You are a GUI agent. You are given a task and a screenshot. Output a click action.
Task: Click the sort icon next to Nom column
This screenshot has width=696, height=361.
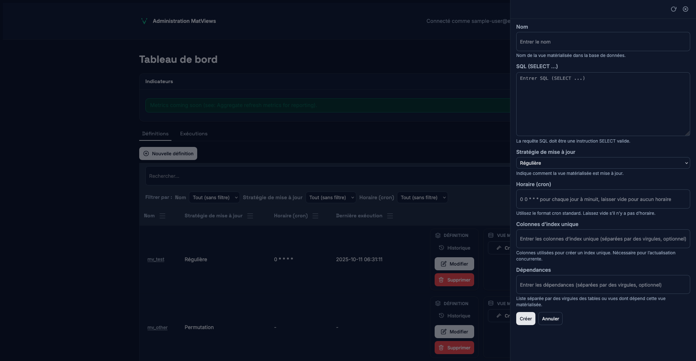click(x=162, y=216)
